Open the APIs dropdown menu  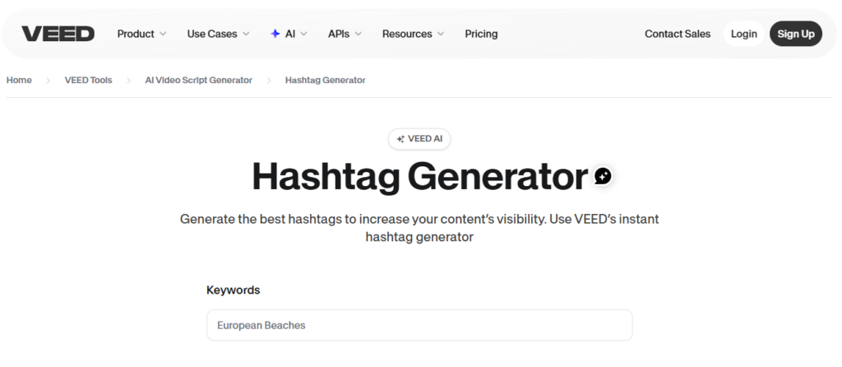coord(345,34)
